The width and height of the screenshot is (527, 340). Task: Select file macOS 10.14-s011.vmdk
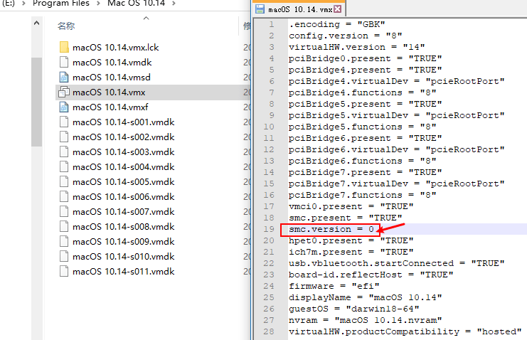[123, 272]
